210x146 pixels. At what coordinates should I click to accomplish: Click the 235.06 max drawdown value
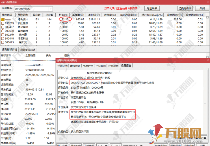click(x=177, y=19)
